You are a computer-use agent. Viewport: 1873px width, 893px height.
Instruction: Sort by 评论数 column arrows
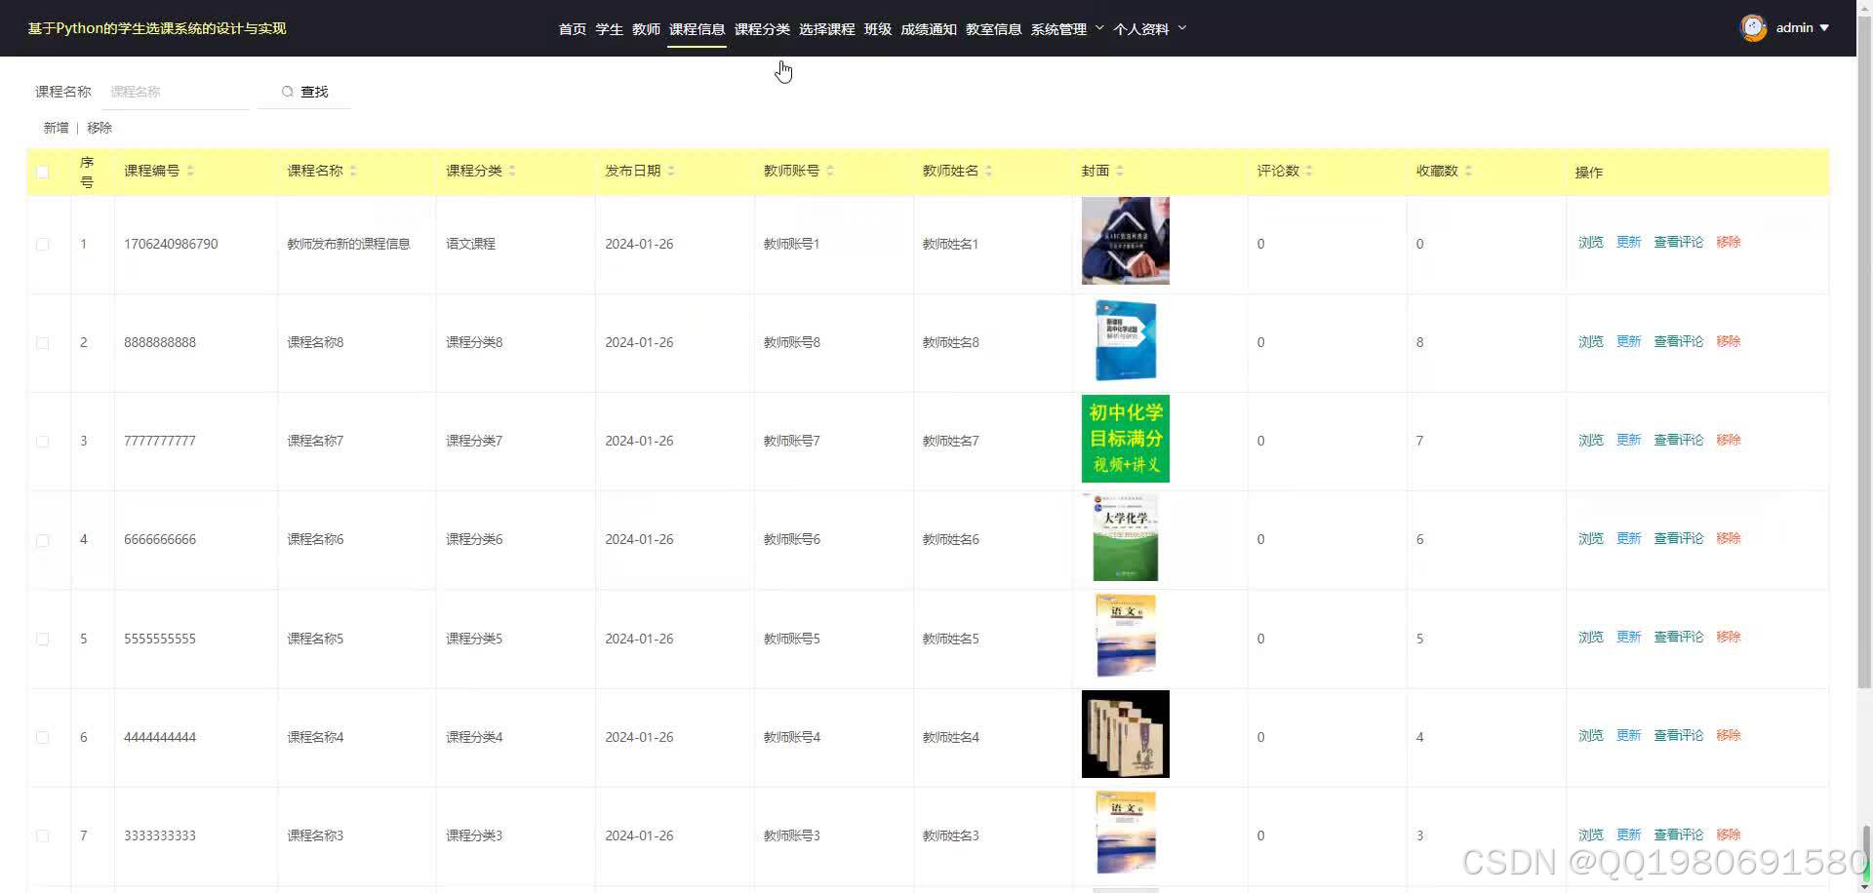click(1309, 171)
